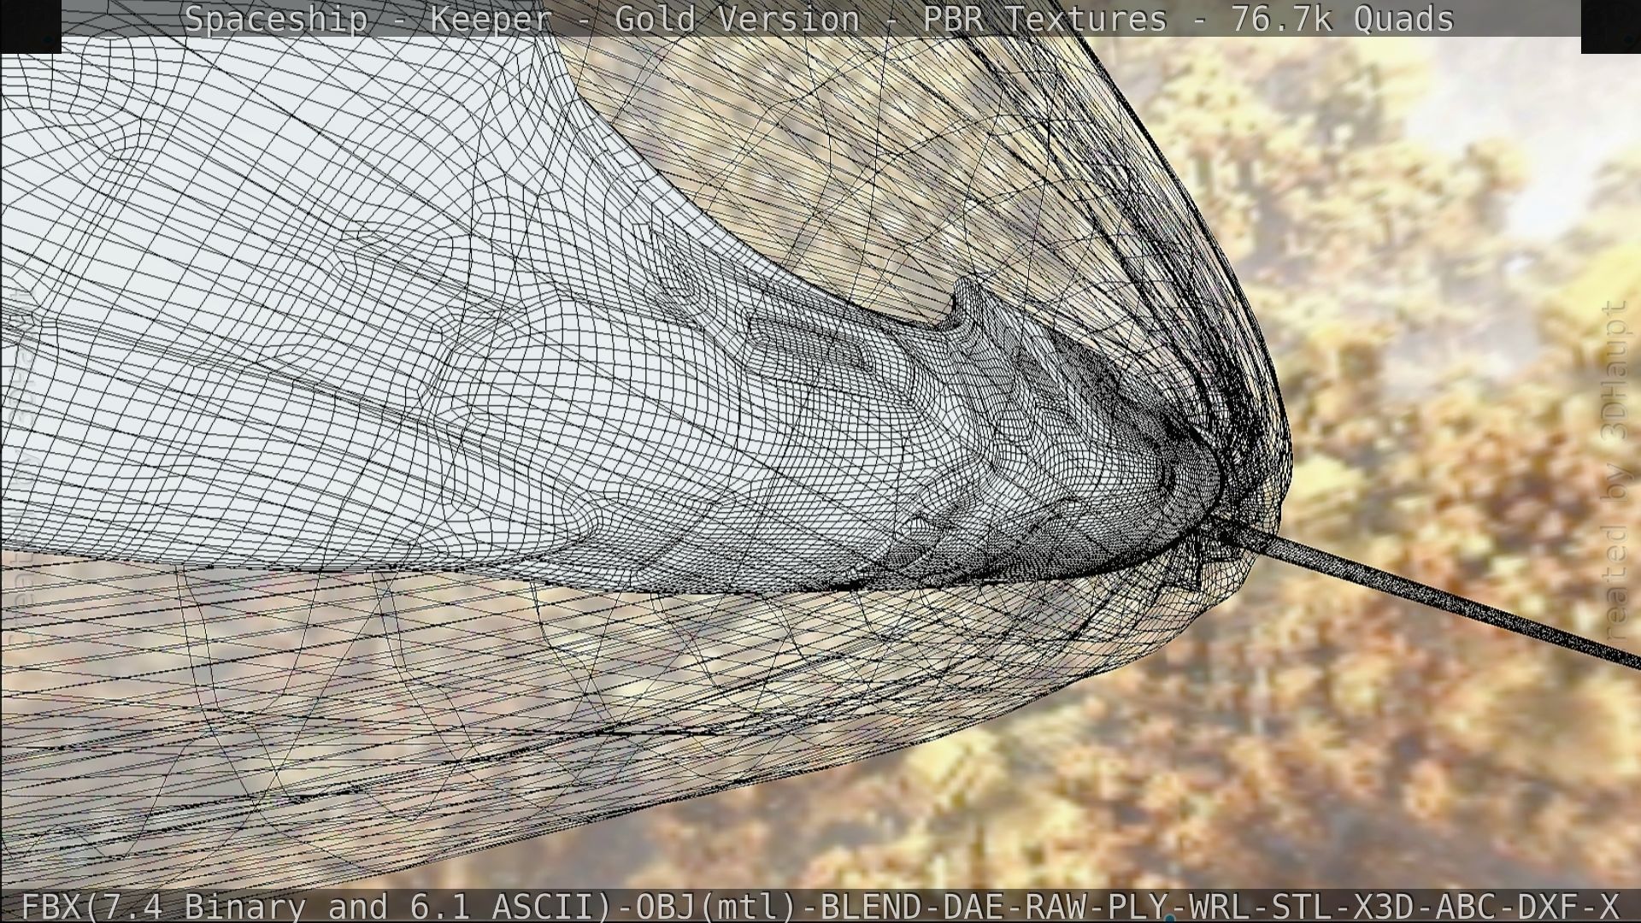Click the "76.7k Quads" label

click(1342, 19)
